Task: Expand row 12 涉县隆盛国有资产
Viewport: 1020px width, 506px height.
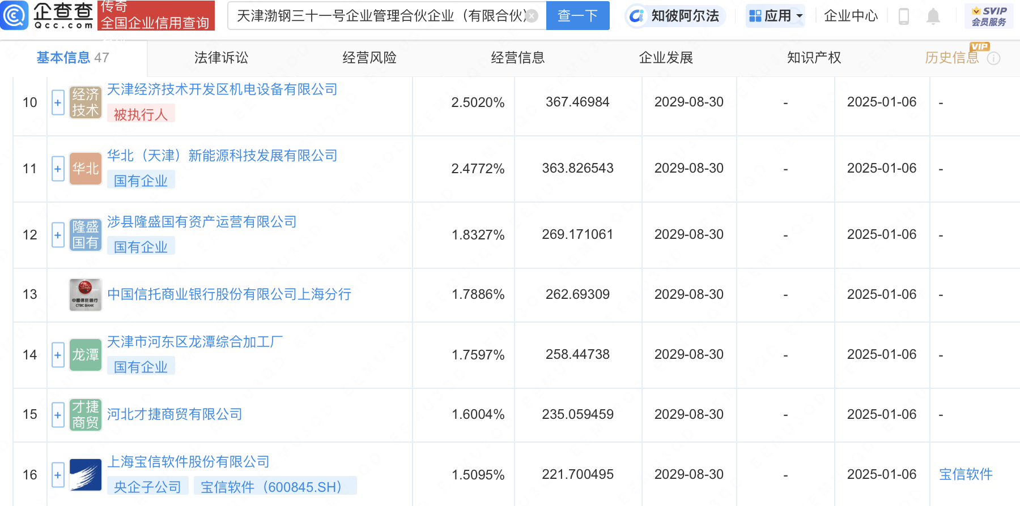Action: [58, 235]
